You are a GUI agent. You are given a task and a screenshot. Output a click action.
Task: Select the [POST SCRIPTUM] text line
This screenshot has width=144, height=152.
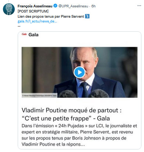(33, 11)
